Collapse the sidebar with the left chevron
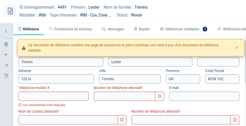This screenshot has width=246, height=126. point(6,31)
